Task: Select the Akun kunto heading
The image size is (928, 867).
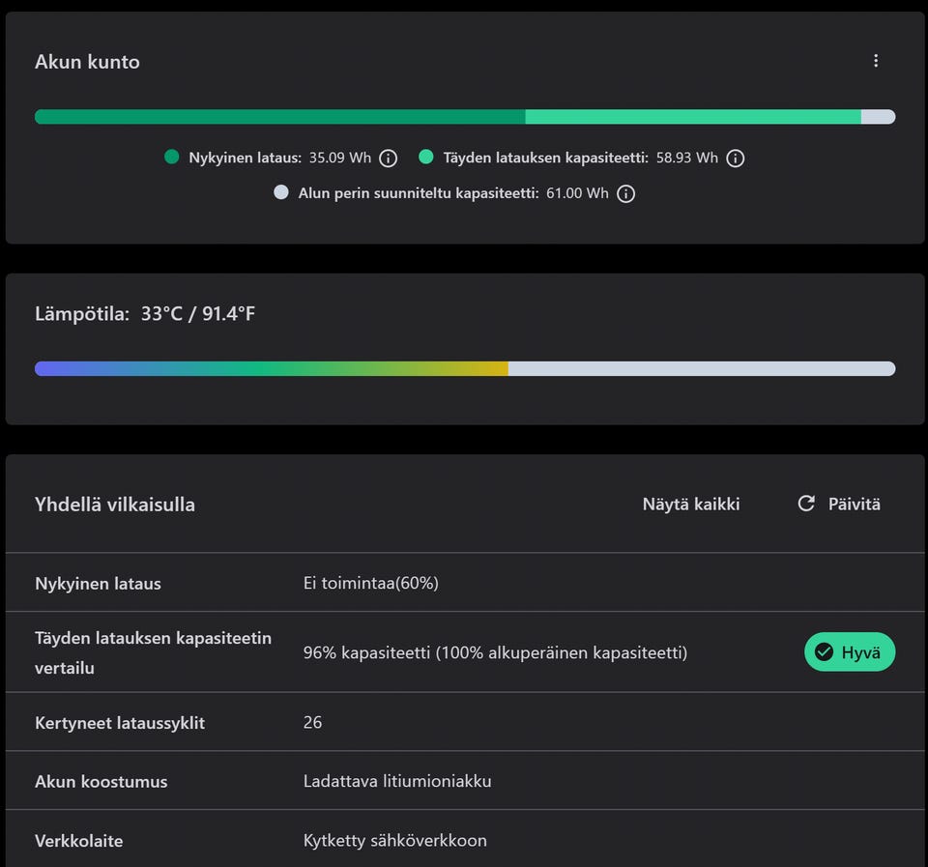Action: coord(87,62)
